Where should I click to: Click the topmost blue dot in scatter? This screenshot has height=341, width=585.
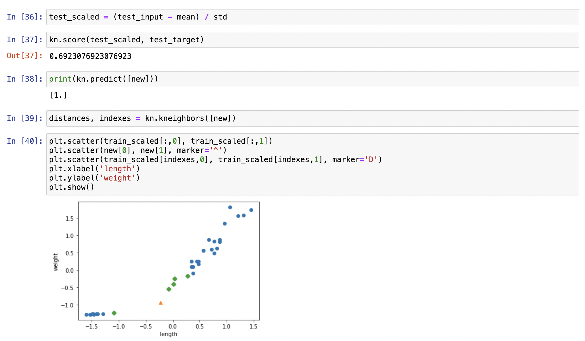[230, 207]
